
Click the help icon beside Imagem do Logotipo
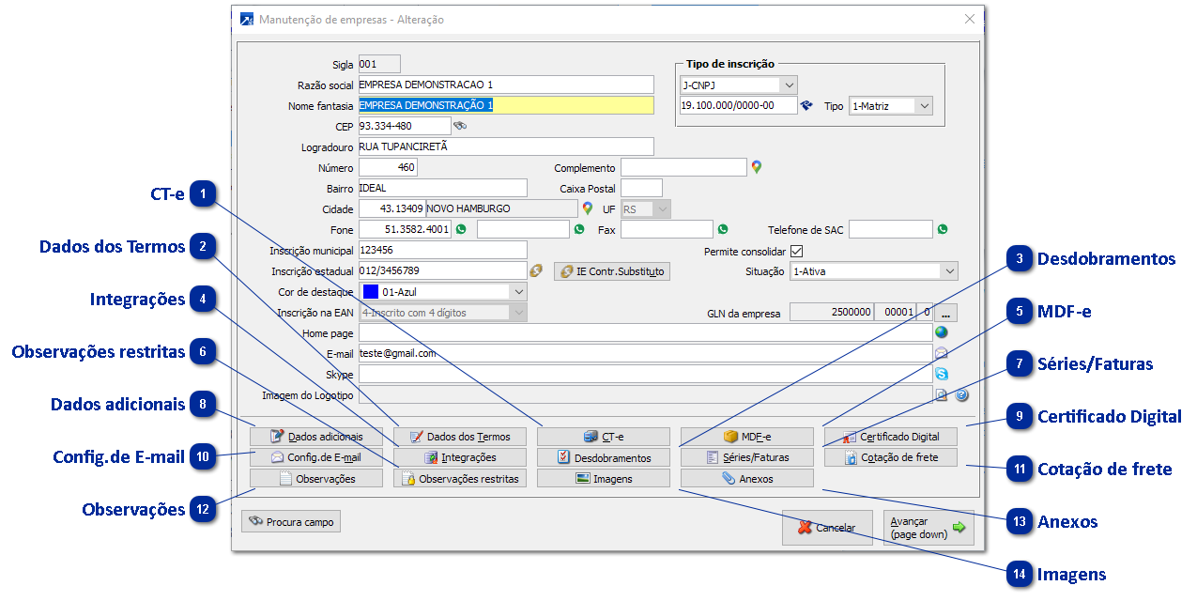coord(961,395)
